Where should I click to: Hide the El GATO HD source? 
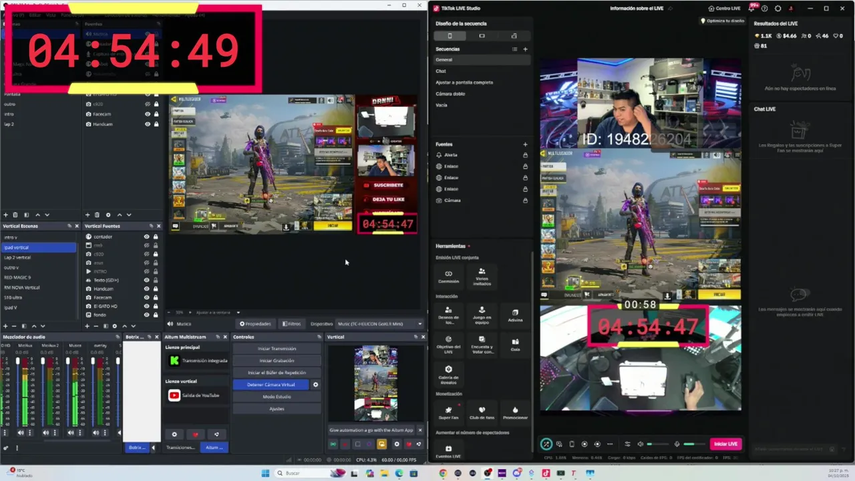147,306
